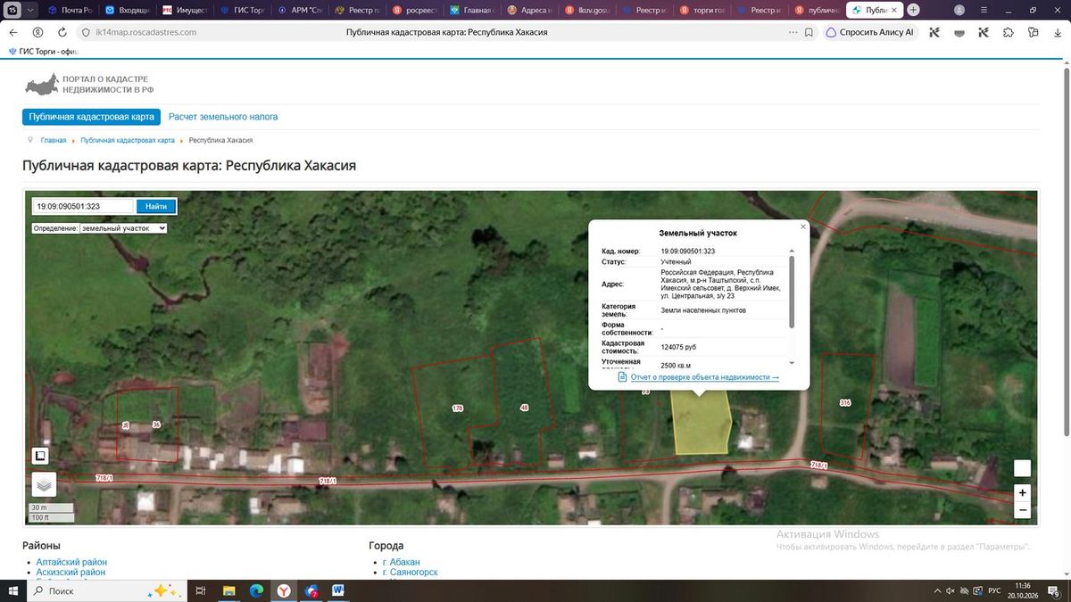This screenshot has height=602, width=1071.
Task: Click the measure tool icon above the layers button
Action: point(40,456)
